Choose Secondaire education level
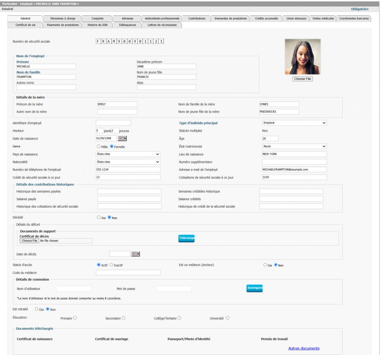 pos(124,318)
